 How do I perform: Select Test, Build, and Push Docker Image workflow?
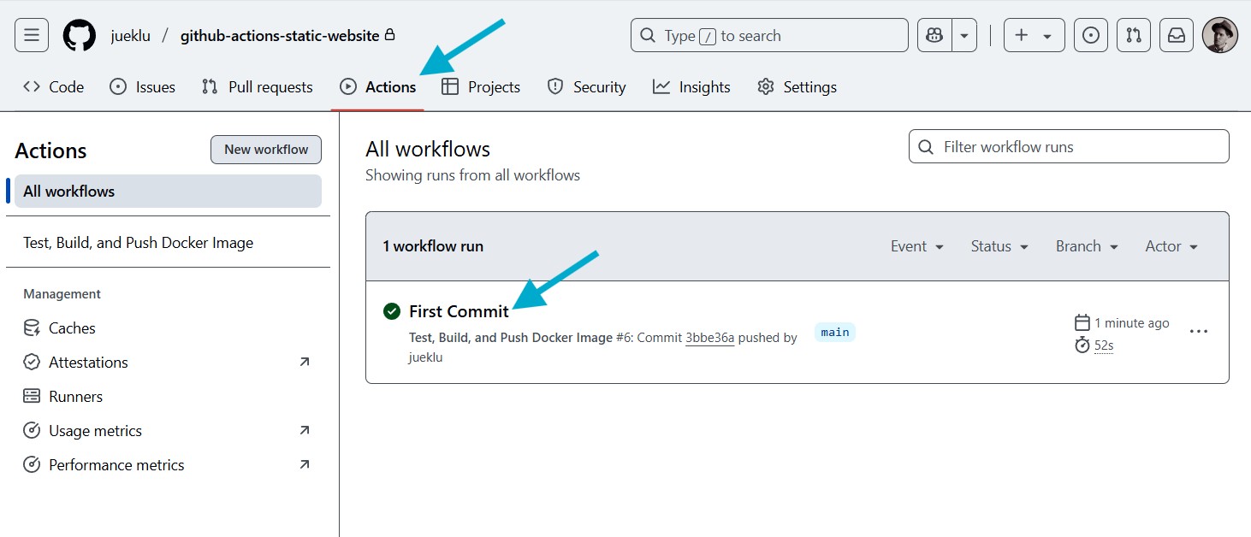coord(138,243)
